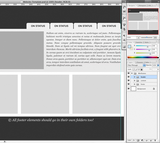Screen dimensions: 160x143
Task: Pick a color from spectrum ramp
Action: tap(143, 57)
